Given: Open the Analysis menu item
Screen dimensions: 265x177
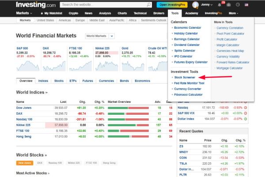Looking at the screenshot, I should (x=105, y=13).
